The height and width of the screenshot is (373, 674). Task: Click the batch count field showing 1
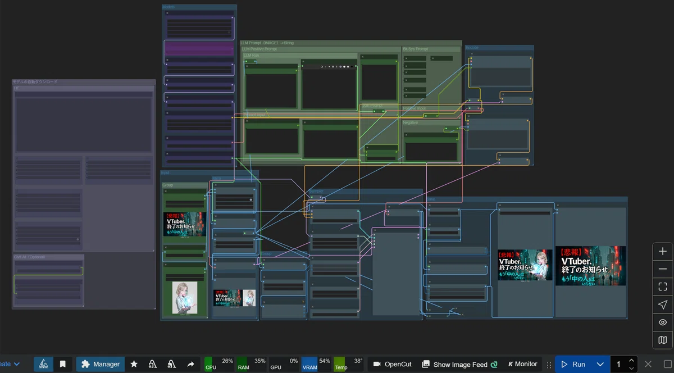click(618, 364)
